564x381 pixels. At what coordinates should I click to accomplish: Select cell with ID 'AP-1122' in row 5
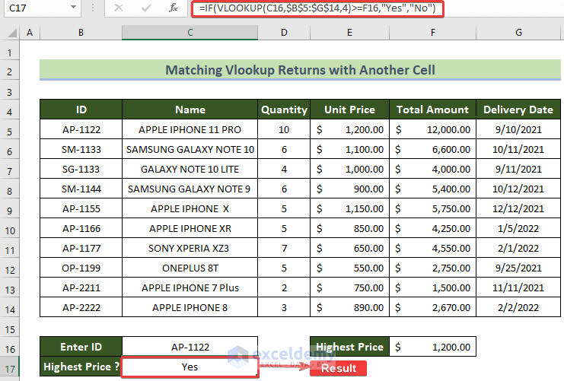81,129
